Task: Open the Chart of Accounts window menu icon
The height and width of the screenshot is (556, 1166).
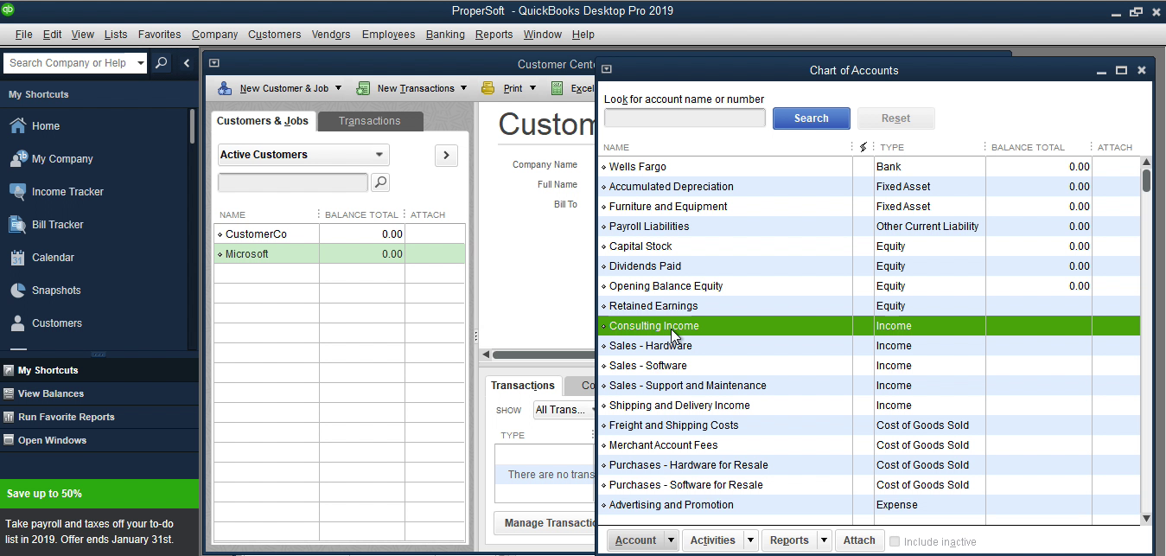Action: (607, 70)
